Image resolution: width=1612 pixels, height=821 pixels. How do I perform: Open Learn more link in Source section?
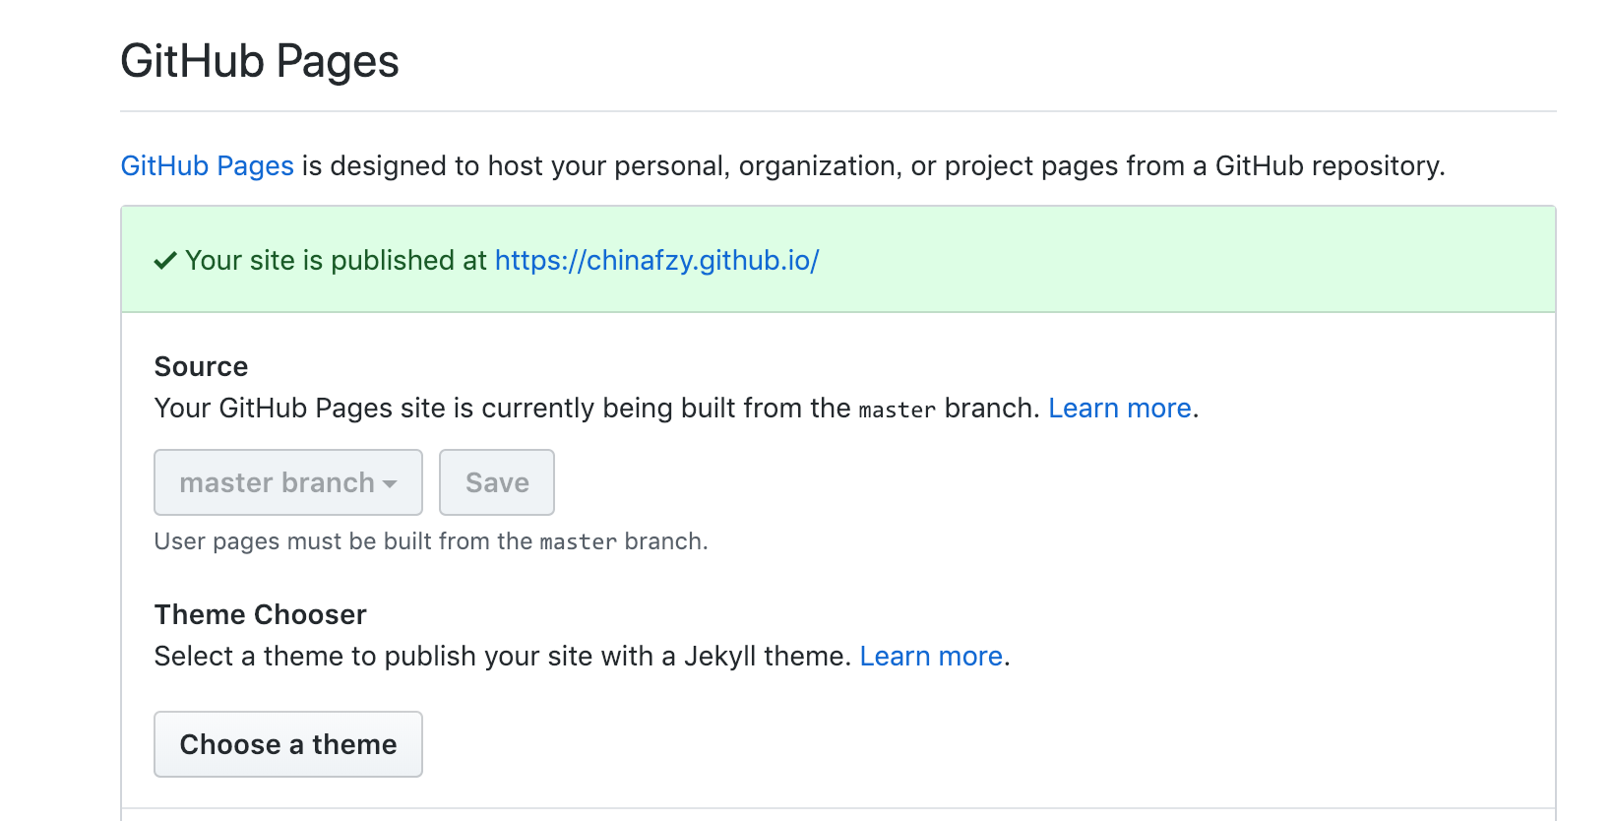[1120, 408]
